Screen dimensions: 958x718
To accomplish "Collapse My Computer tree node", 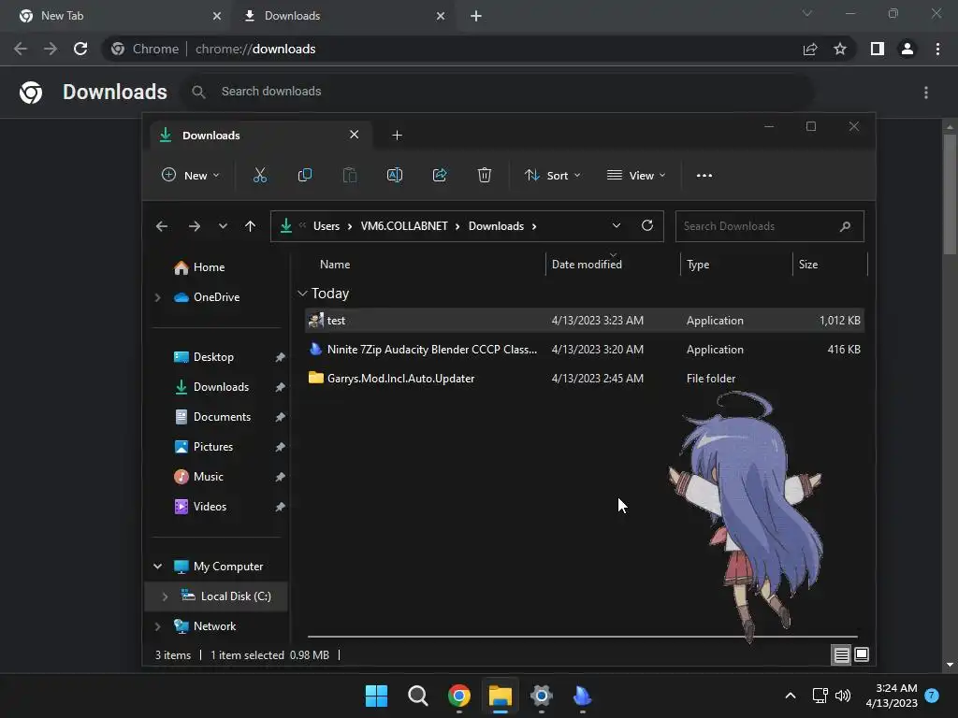I will (157, 567).
